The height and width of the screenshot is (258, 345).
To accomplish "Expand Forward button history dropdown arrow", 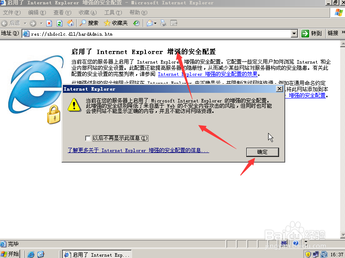I will (x=41, y=23).
